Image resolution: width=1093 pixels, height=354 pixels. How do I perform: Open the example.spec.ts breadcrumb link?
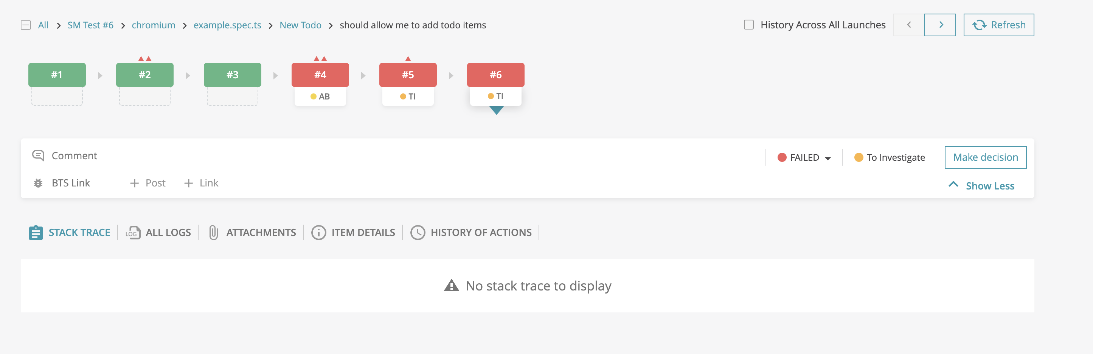[x=227, y=25]
